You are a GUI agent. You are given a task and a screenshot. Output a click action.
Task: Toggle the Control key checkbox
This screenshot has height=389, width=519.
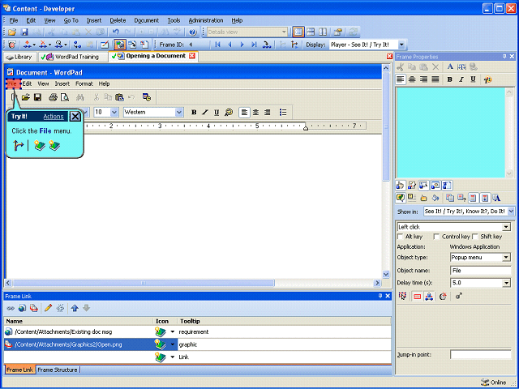tap(436, 237)
